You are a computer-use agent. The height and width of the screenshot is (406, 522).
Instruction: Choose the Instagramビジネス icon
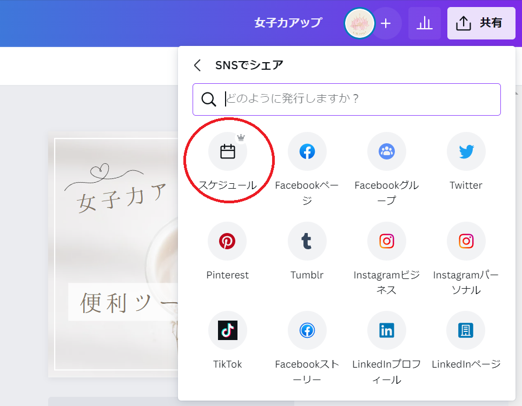pyautogui.click(x=386, y=241)
